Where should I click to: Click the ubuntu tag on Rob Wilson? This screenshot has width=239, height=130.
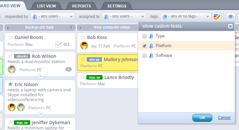click(22, 56)
